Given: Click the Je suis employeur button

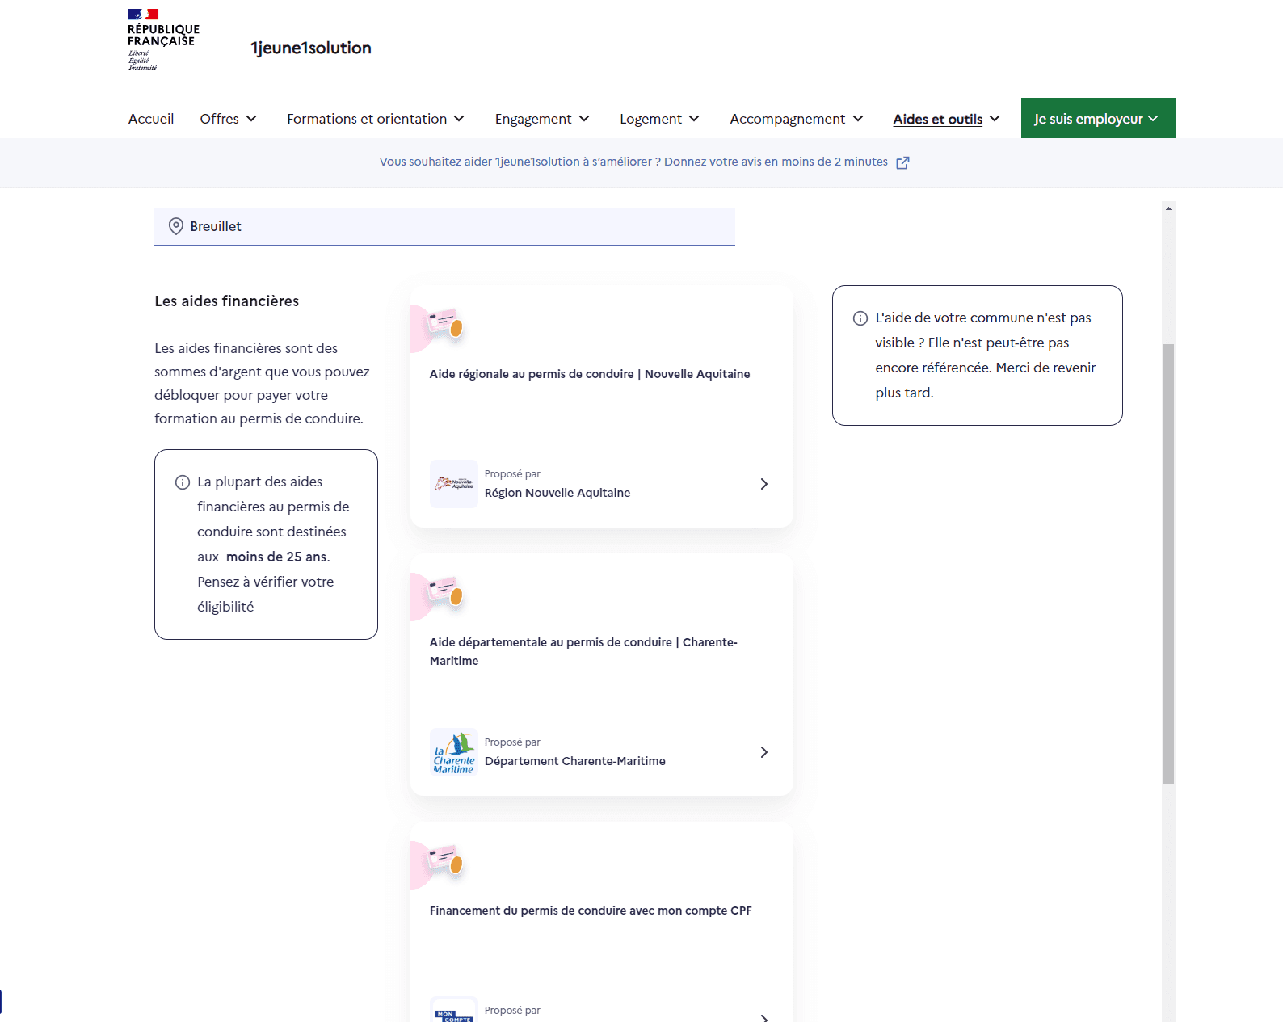Looking at the screenshot, I should click(x=1098, y=118).
